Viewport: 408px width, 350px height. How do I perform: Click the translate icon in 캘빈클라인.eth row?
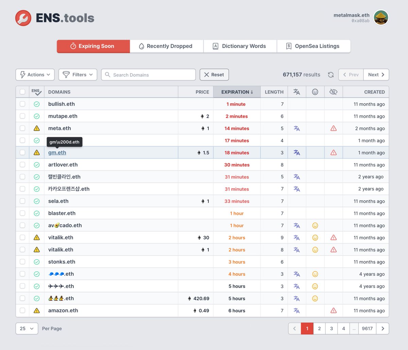297,177
